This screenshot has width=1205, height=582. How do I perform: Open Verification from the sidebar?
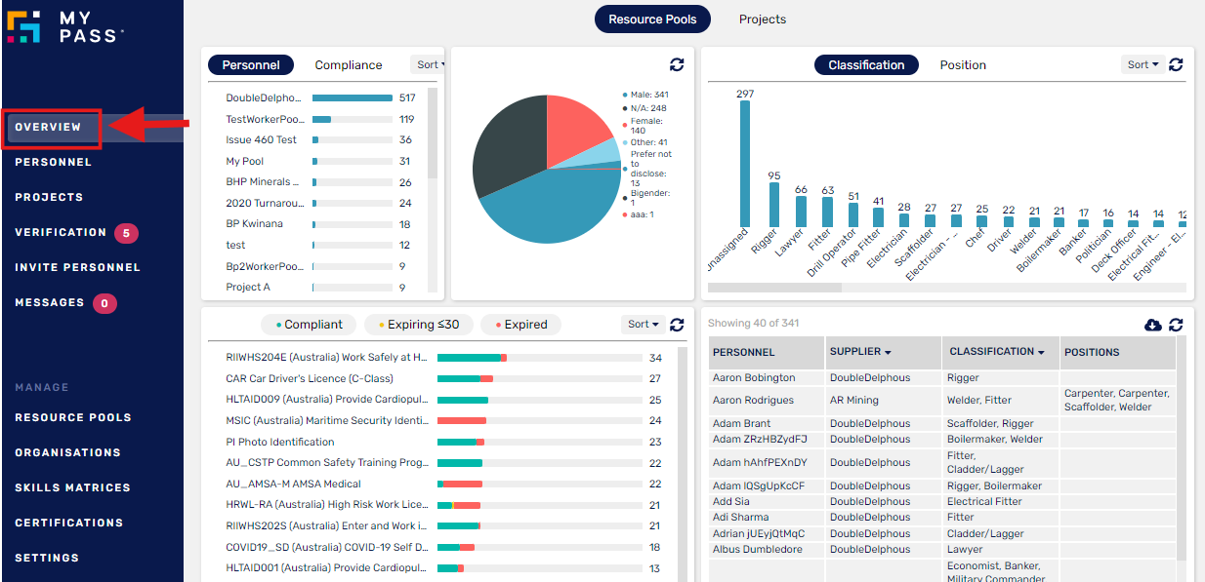click(61, 232)
